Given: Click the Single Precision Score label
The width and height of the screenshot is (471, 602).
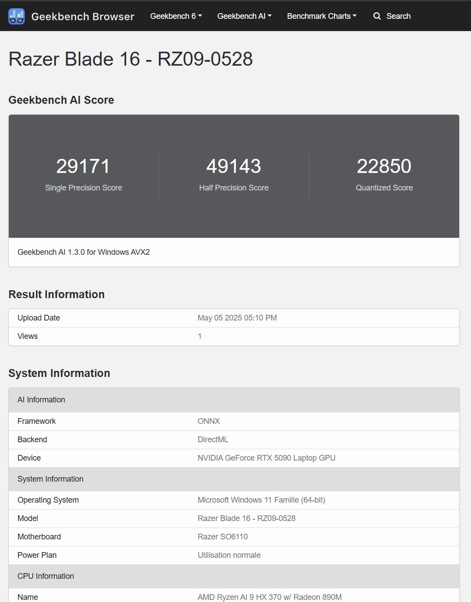Looking at the screenshot, I should pyautogui.click(x=84, y=188).
